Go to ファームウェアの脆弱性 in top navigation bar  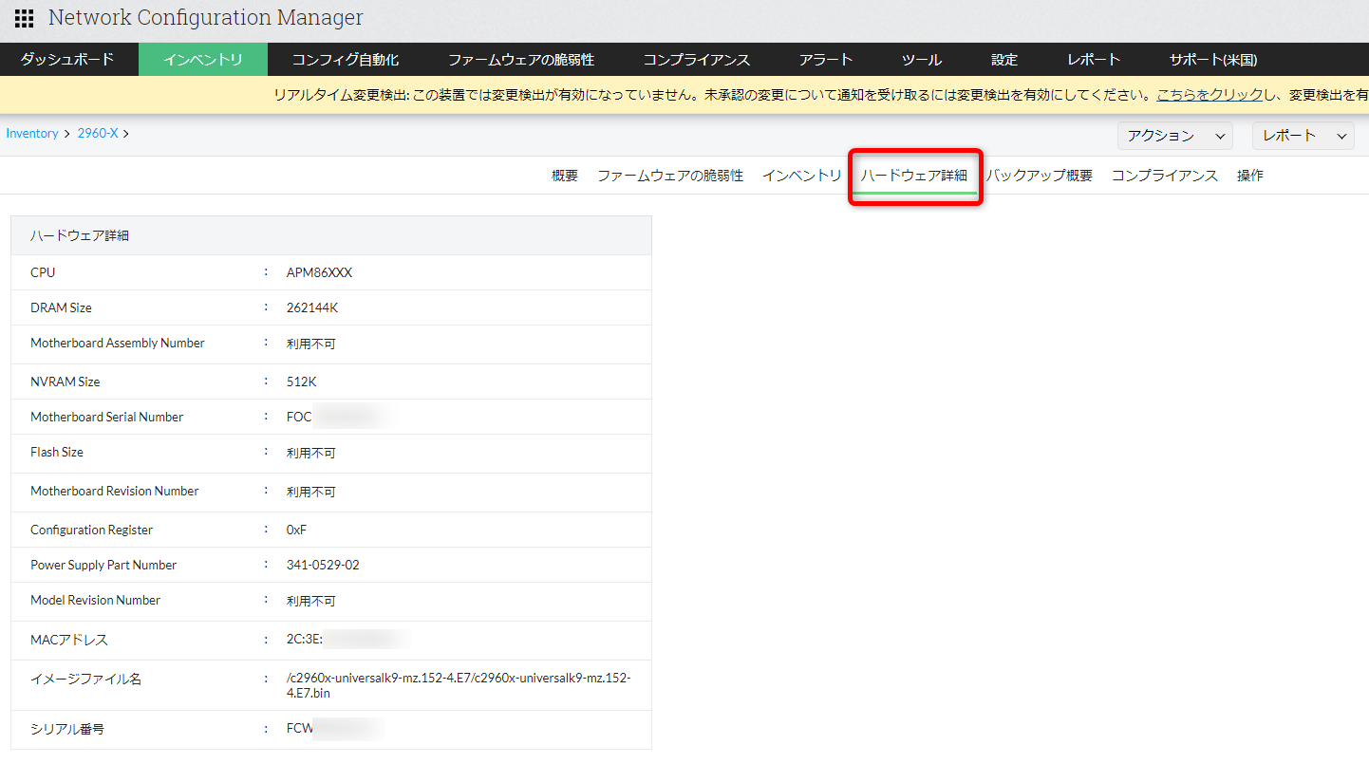(521, 60)
